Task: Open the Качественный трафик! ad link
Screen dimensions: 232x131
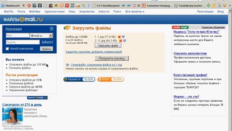Action: click(190, 75)
